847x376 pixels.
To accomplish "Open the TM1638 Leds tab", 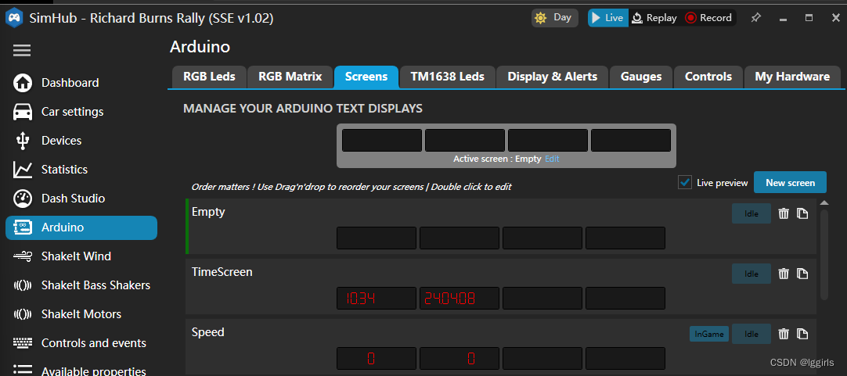I will (x=447, y=77).
